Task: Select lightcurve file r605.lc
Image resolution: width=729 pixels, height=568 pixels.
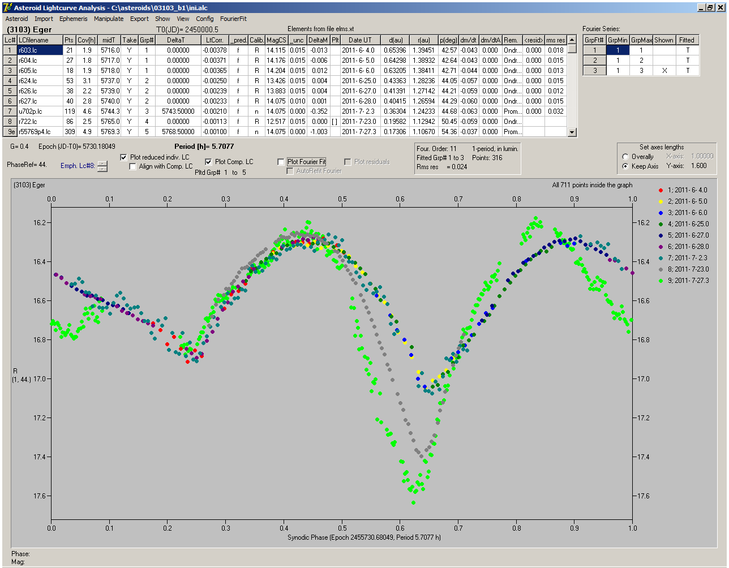Action: point(40,71)
